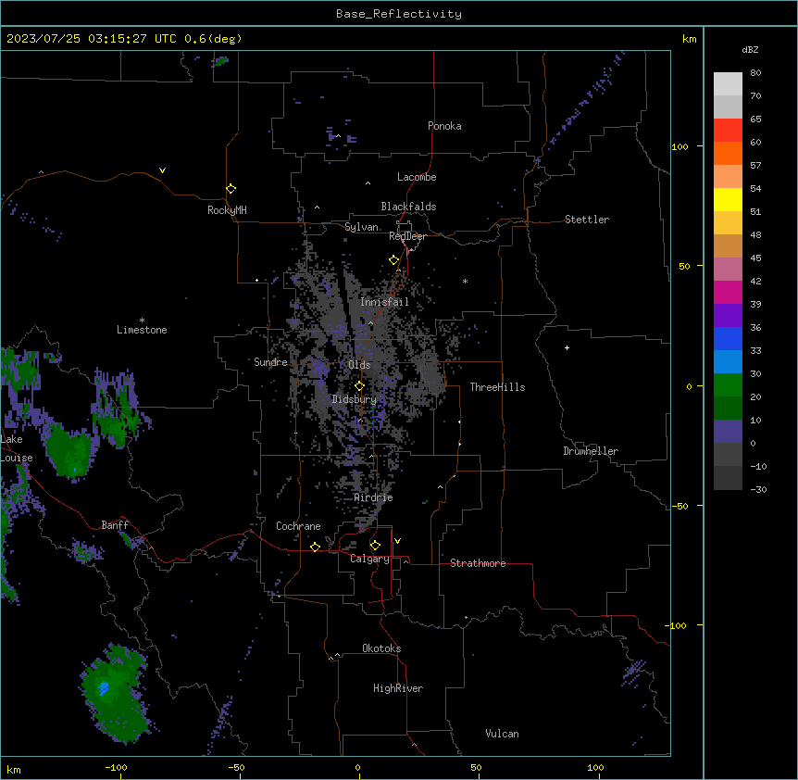Select the Sundre label

(270, 362)
